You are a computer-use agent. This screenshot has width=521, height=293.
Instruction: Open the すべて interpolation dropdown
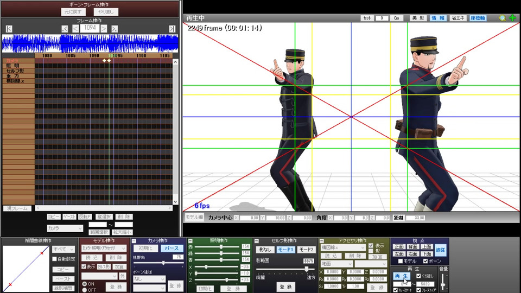tap(63, 249)
